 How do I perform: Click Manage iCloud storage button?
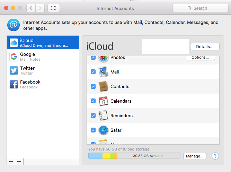pyautogui.click(x=195, y=156)
